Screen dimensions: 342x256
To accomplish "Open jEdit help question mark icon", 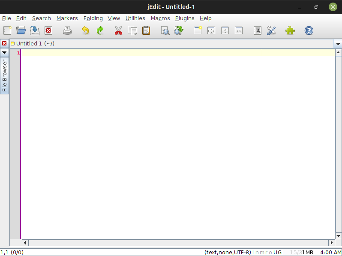I will [309, 30].
